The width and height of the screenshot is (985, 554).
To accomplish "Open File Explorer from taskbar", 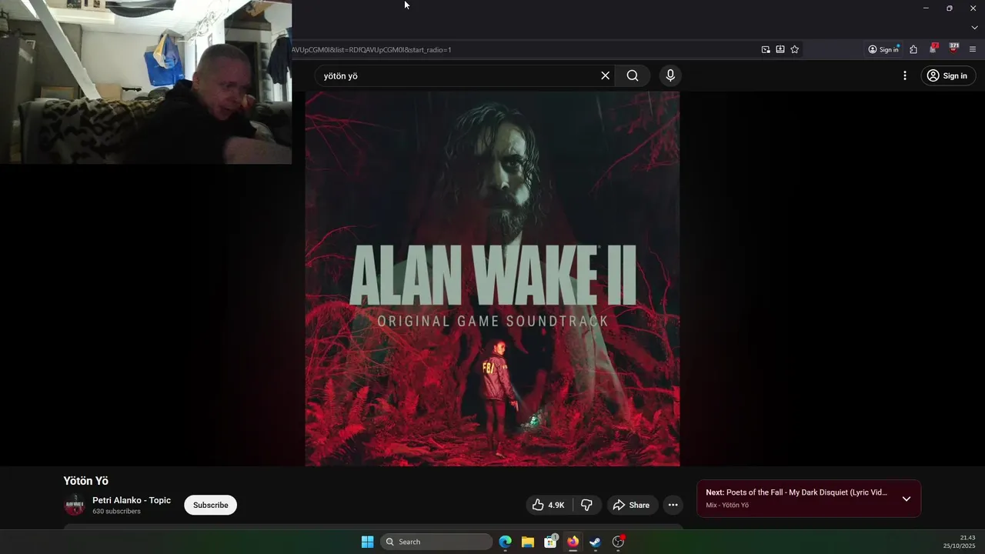I will click(528, 542).
